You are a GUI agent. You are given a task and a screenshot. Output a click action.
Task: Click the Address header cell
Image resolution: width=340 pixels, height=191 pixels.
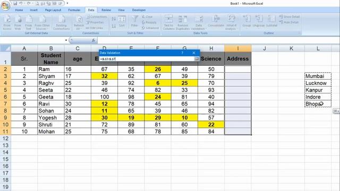coord(238,59)
